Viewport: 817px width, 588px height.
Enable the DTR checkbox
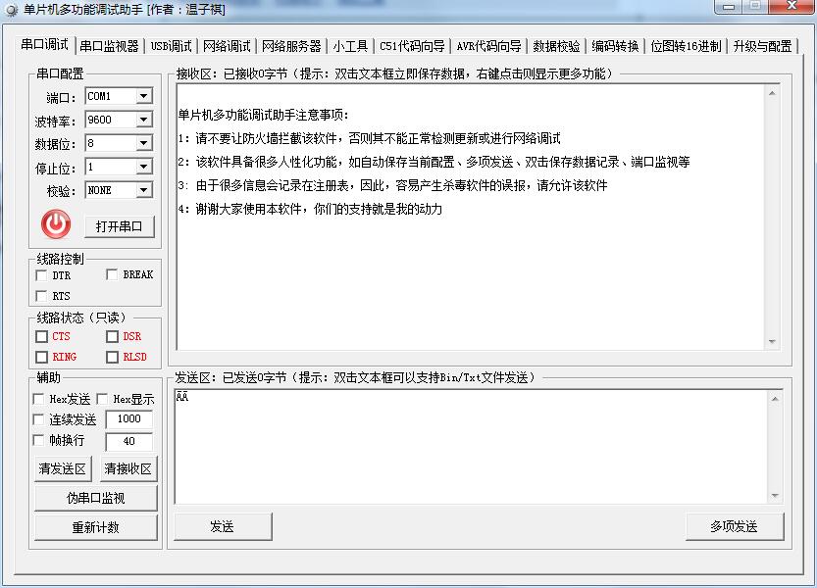tap(41, 275)
